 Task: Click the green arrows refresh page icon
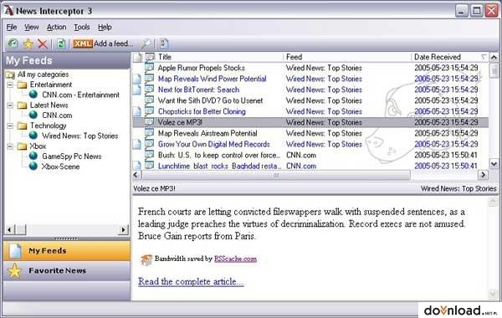pyautogui.click(x=61, y=44)
